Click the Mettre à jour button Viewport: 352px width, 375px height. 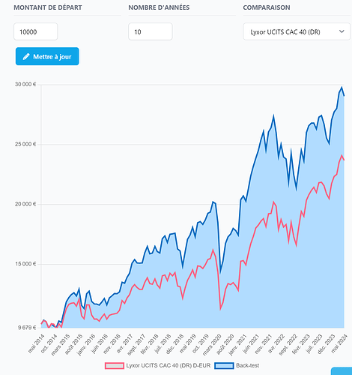(x=47, y=56)
